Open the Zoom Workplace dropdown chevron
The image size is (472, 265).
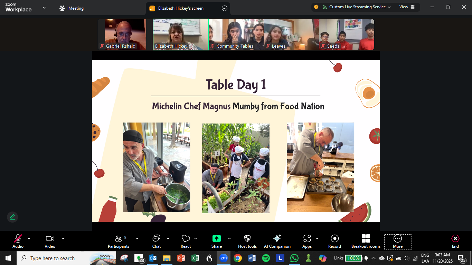44,8
